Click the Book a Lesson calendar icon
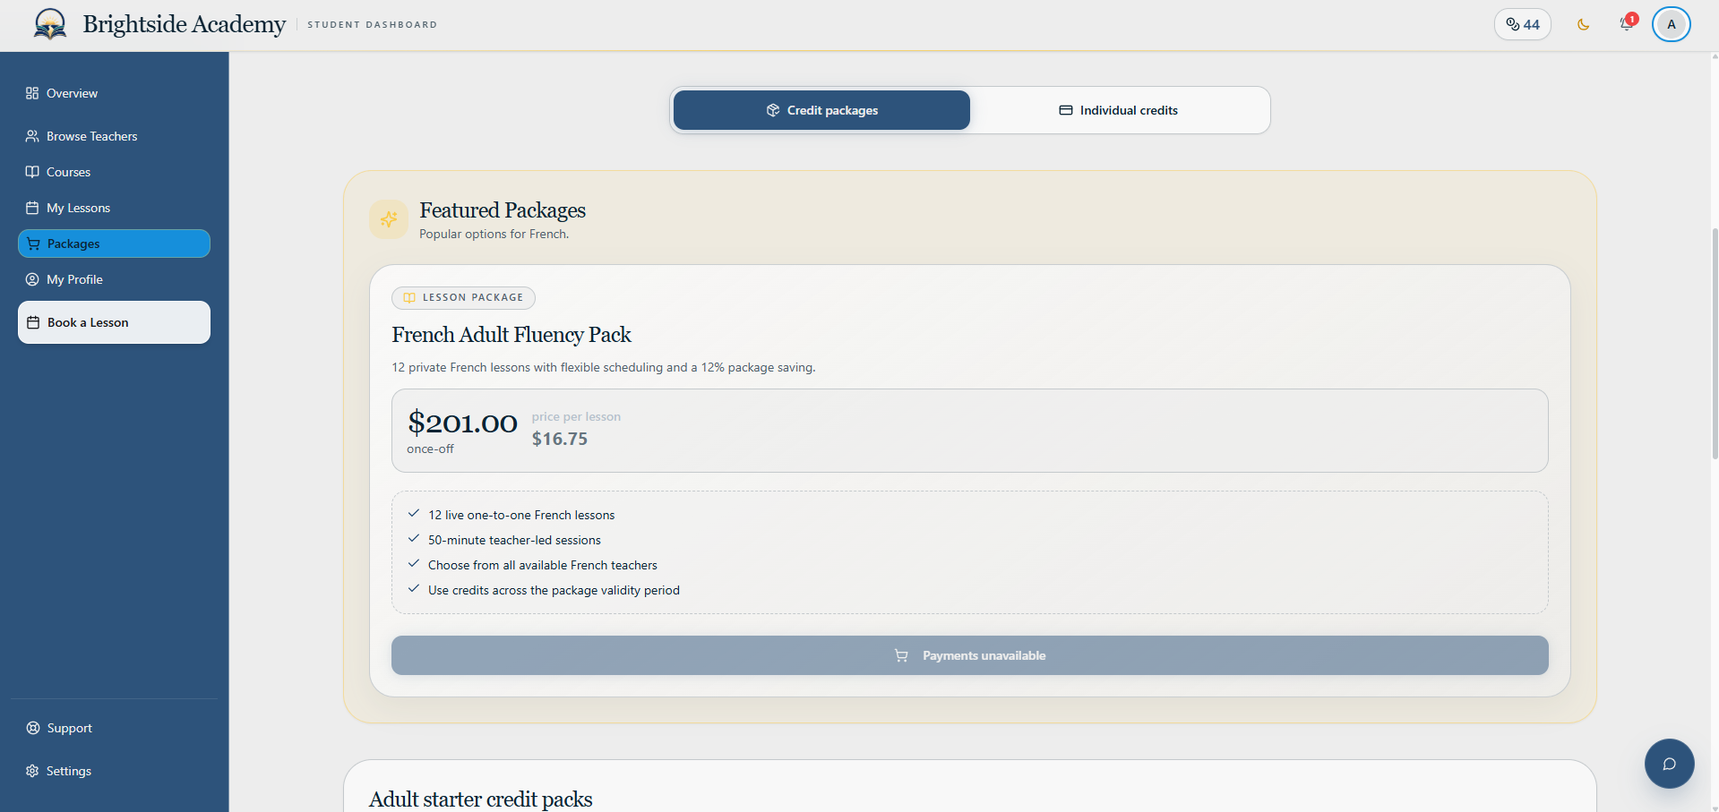The height and width of the screenshot is (812, 1719). pyautogui.click(x=33, y=322)
